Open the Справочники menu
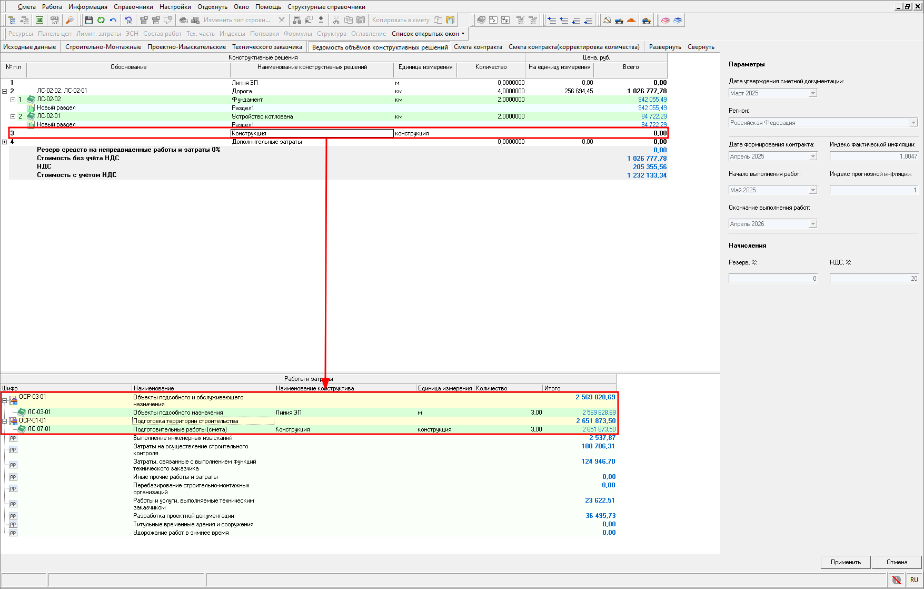Screen dimensions: 924x589 [x=133, y=7]
